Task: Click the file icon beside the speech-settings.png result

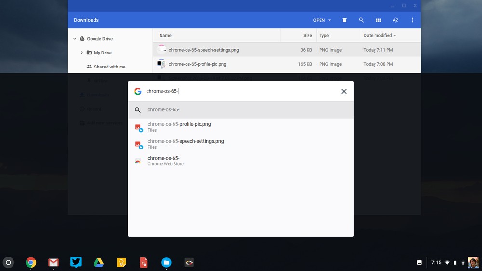Action: point(139,145)
